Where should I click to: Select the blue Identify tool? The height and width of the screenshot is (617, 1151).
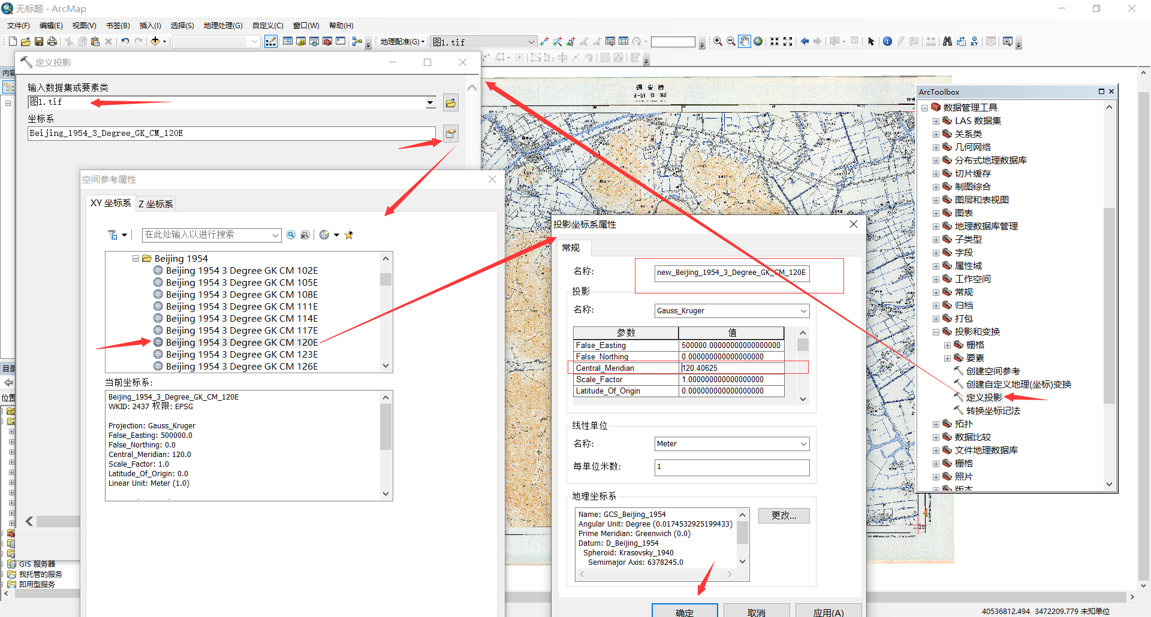click(887, 41)
